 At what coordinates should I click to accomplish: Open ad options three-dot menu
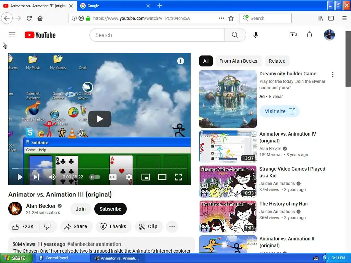tap(332, 74)
